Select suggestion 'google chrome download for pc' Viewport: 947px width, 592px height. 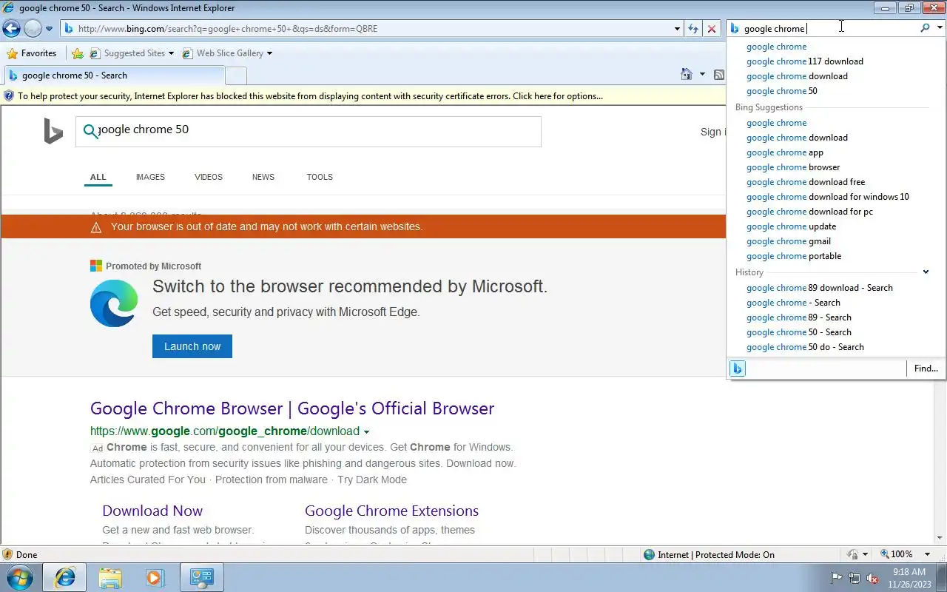pyautogui.click(x=809, y=212)
